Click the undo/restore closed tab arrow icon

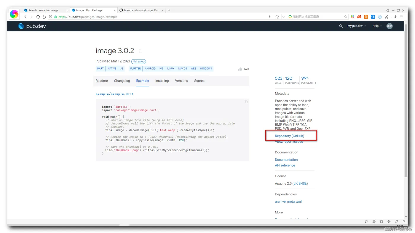click(x=44, y=17)
